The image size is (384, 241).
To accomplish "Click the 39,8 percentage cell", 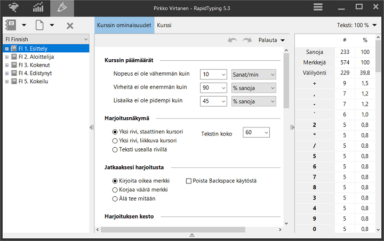I will tap(365, 73).
